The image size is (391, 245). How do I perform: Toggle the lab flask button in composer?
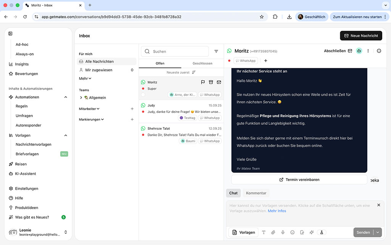click(322, 232)
